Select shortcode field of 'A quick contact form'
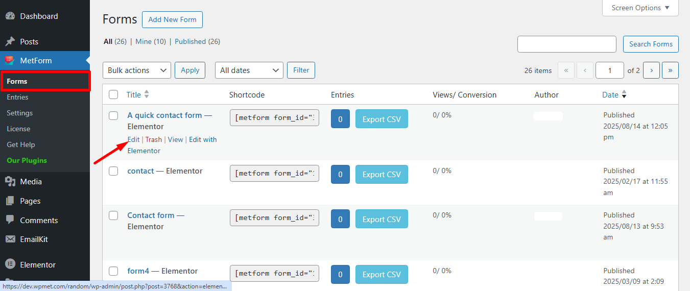Image resolution: width=690 pixels, height=291 pixels. (x=274, y=118)
